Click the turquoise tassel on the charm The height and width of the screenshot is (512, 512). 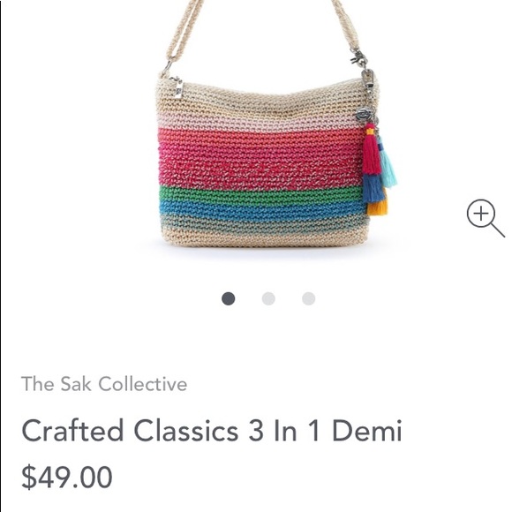[388, 163]
